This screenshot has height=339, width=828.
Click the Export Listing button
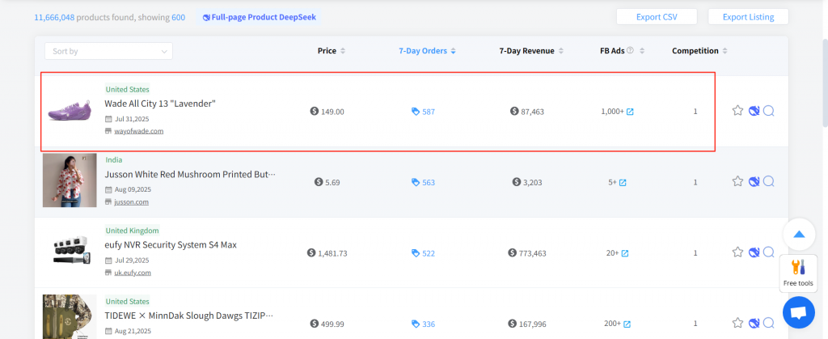(x=747, y=17)
